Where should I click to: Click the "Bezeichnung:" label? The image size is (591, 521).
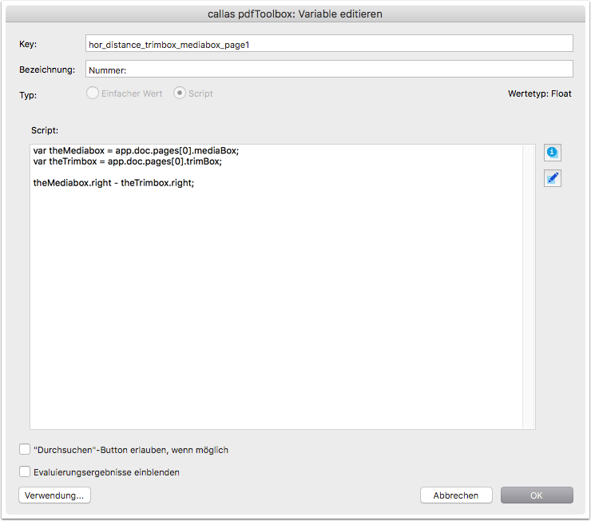click(47, 70)
